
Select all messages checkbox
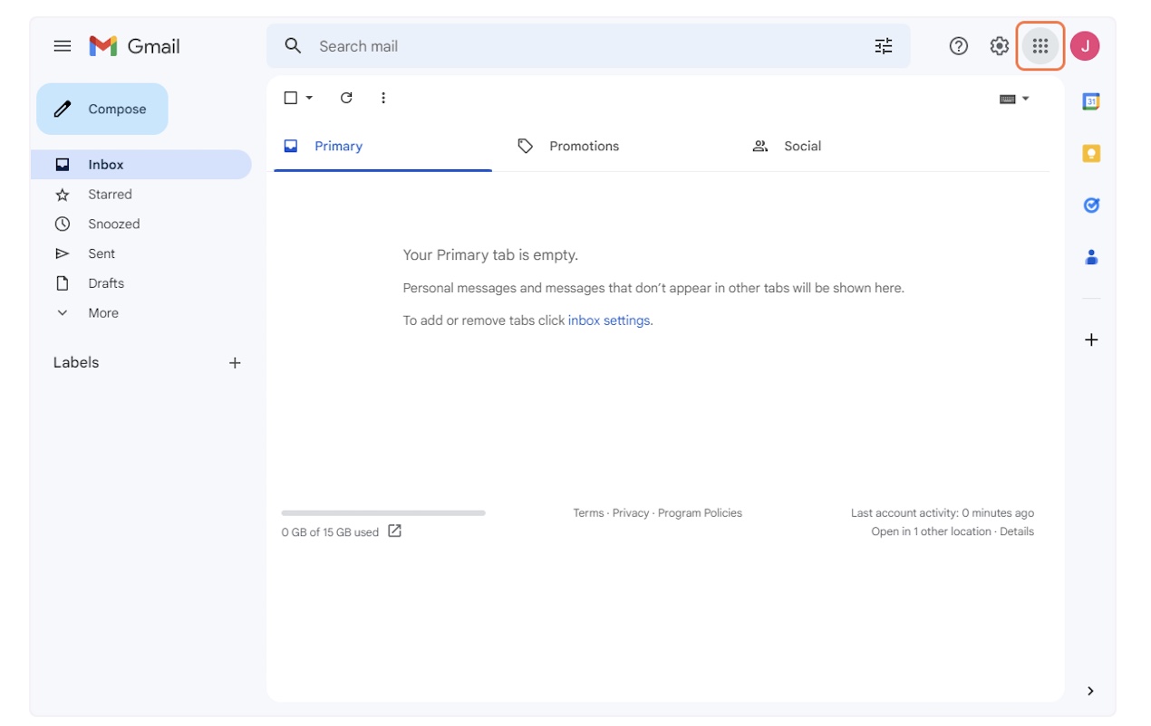point(291,98)
